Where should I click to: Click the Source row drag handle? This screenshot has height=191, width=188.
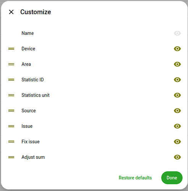point(11,111)
